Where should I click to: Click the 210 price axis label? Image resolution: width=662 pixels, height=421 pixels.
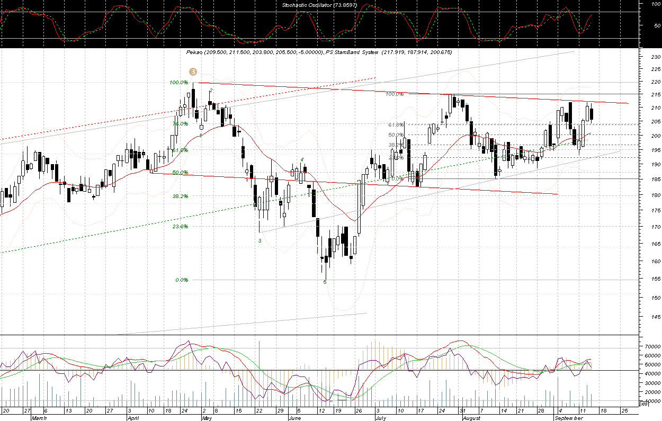655,108
